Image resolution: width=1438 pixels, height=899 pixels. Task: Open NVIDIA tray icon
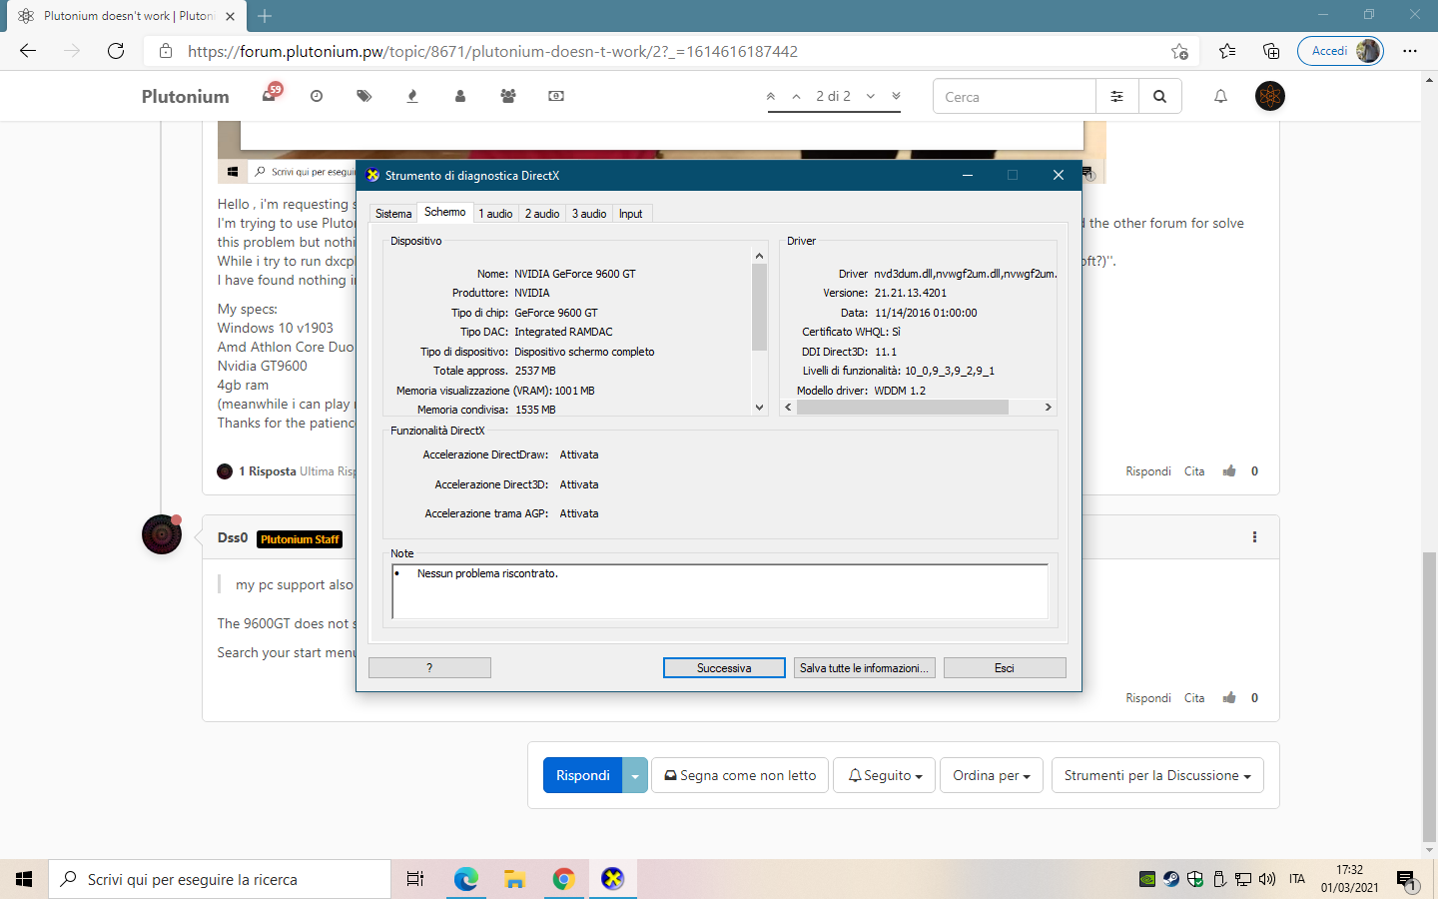click(1147, 879)
